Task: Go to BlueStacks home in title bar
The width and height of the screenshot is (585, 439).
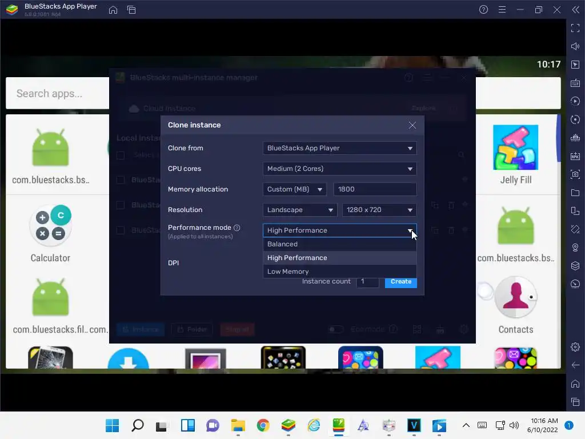Action: [x=113, y=10]
